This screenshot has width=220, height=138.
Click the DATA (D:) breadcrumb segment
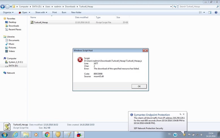pos(37,7)
